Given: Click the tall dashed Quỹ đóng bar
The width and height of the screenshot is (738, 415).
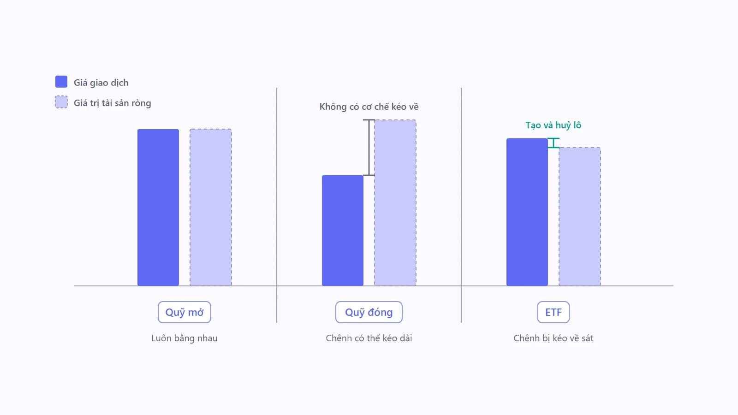Looking at the screenshot, I should click(395, 203).
